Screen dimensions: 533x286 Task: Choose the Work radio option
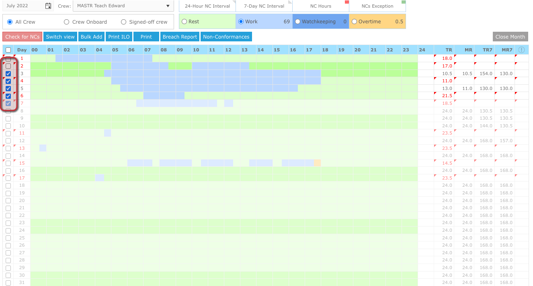[x=241, y=22]
